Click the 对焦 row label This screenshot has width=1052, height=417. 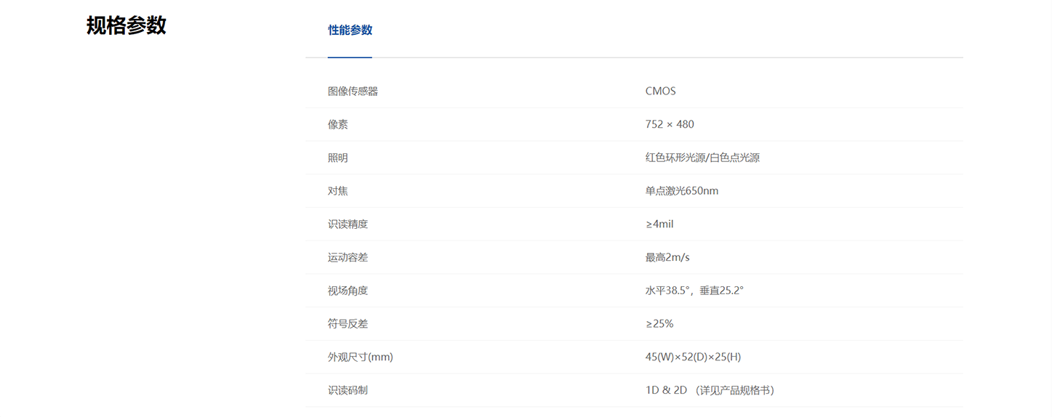coord(338,191)
